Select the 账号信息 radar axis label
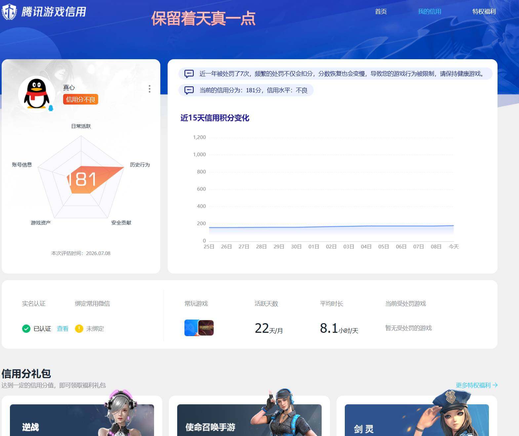This screenshot has height=436, width=519. click(22, 164)
